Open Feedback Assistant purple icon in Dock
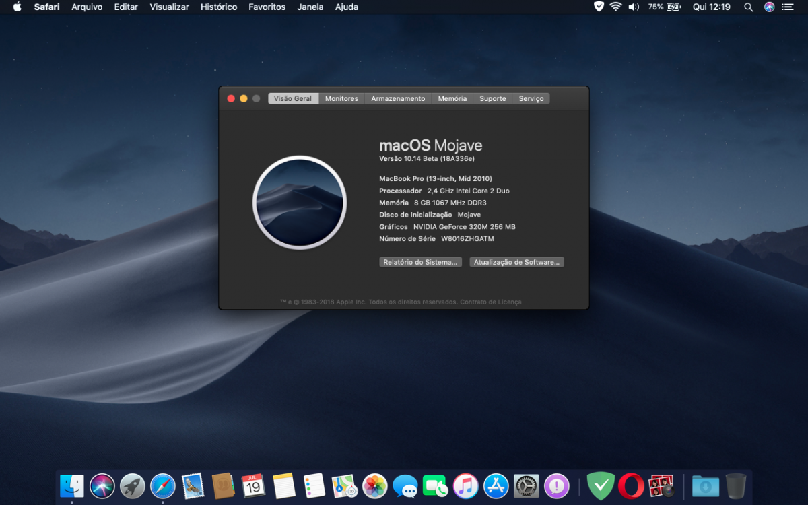Viewport: 808px width, 505px height. tap(557, 485)
